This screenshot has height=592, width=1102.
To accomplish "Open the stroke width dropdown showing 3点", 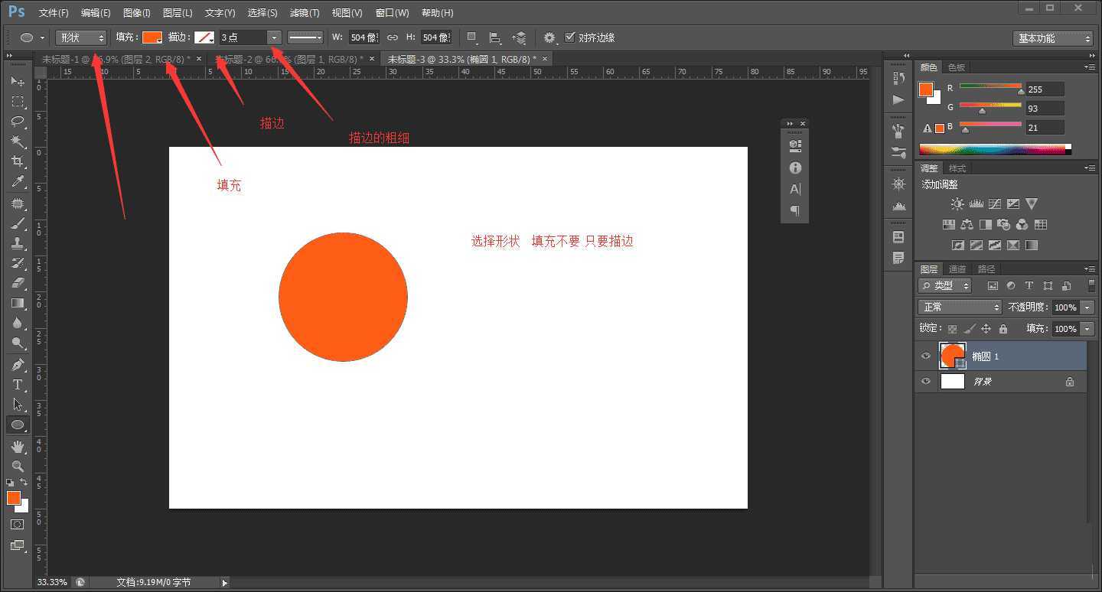I will pos(273,37).
